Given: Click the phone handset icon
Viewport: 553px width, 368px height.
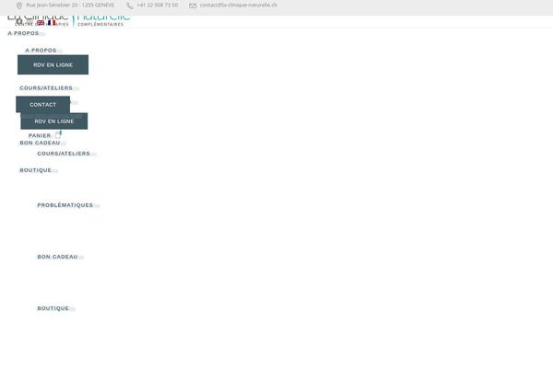Looking at the screenshot, I should tap(130, 6).
